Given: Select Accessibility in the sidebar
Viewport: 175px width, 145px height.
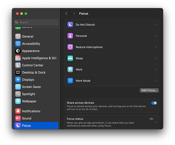Looking at the screenshot, I should click(36, 44).
